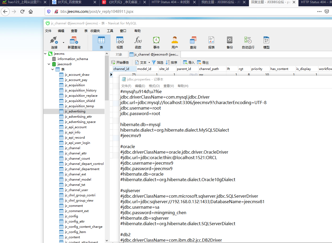The height and width of the screenshot is (243, 332).
Task: Open the connection dropdown arrow beside 连接
Action: [63, 42]
